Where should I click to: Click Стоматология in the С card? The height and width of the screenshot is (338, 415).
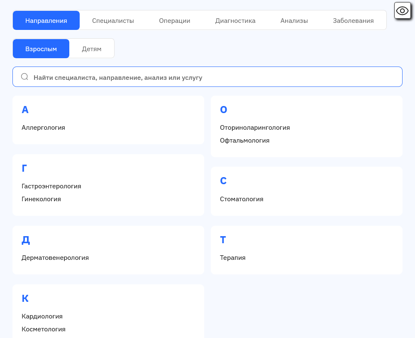point(242,199)
